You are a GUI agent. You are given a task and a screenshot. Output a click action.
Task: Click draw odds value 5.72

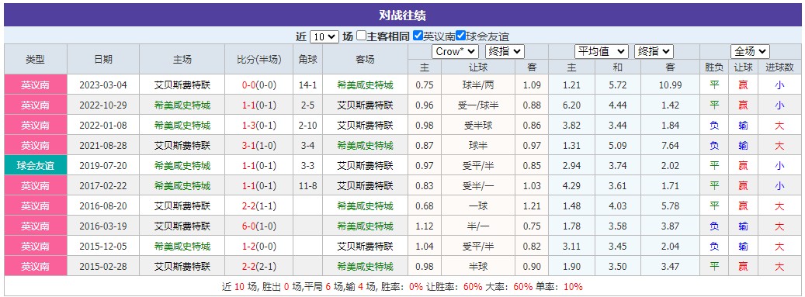pos(617,85)
